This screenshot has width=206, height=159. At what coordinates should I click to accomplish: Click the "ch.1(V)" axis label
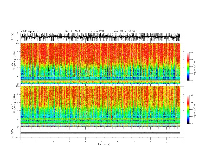click(x=12, y=37)
